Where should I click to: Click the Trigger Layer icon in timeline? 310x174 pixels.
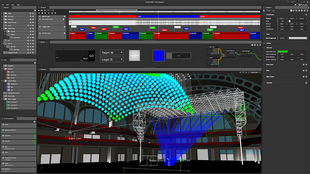[40, 27]
